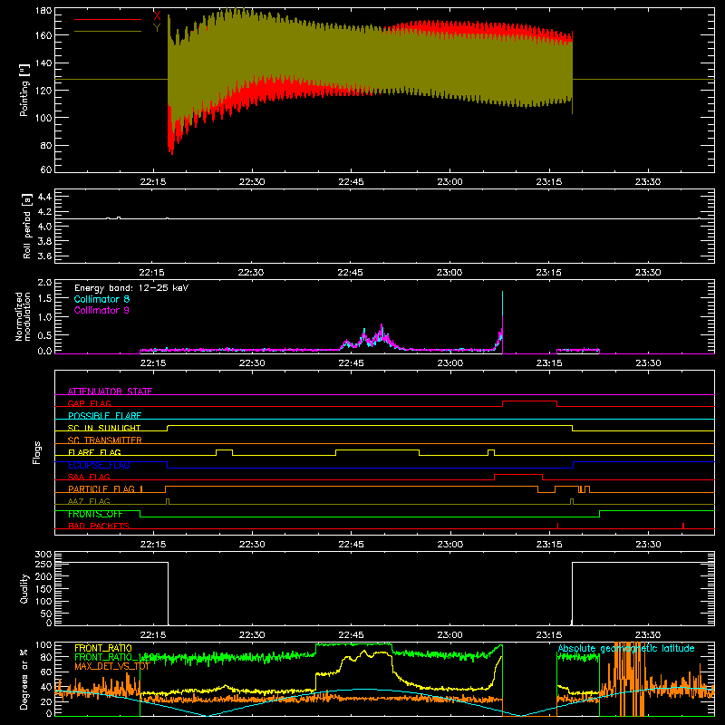Click the 'GAP_FLAG' label
Screen dimensions: 725x725
click(x=89, y=403)
